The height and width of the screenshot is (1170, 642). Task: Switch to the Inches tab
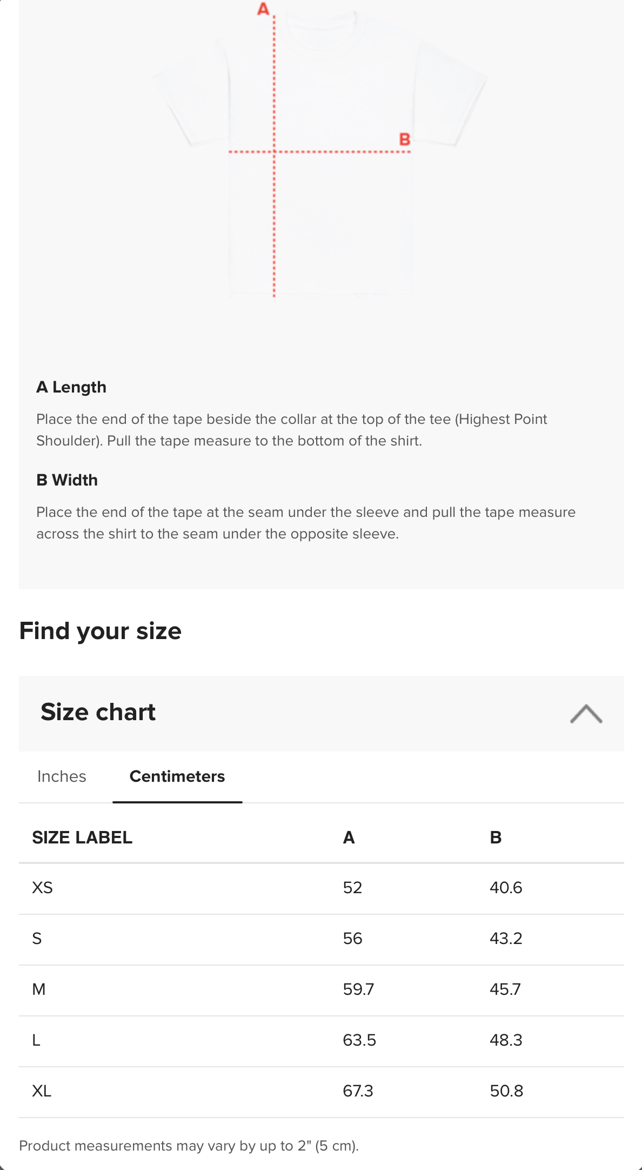[62, 776]
